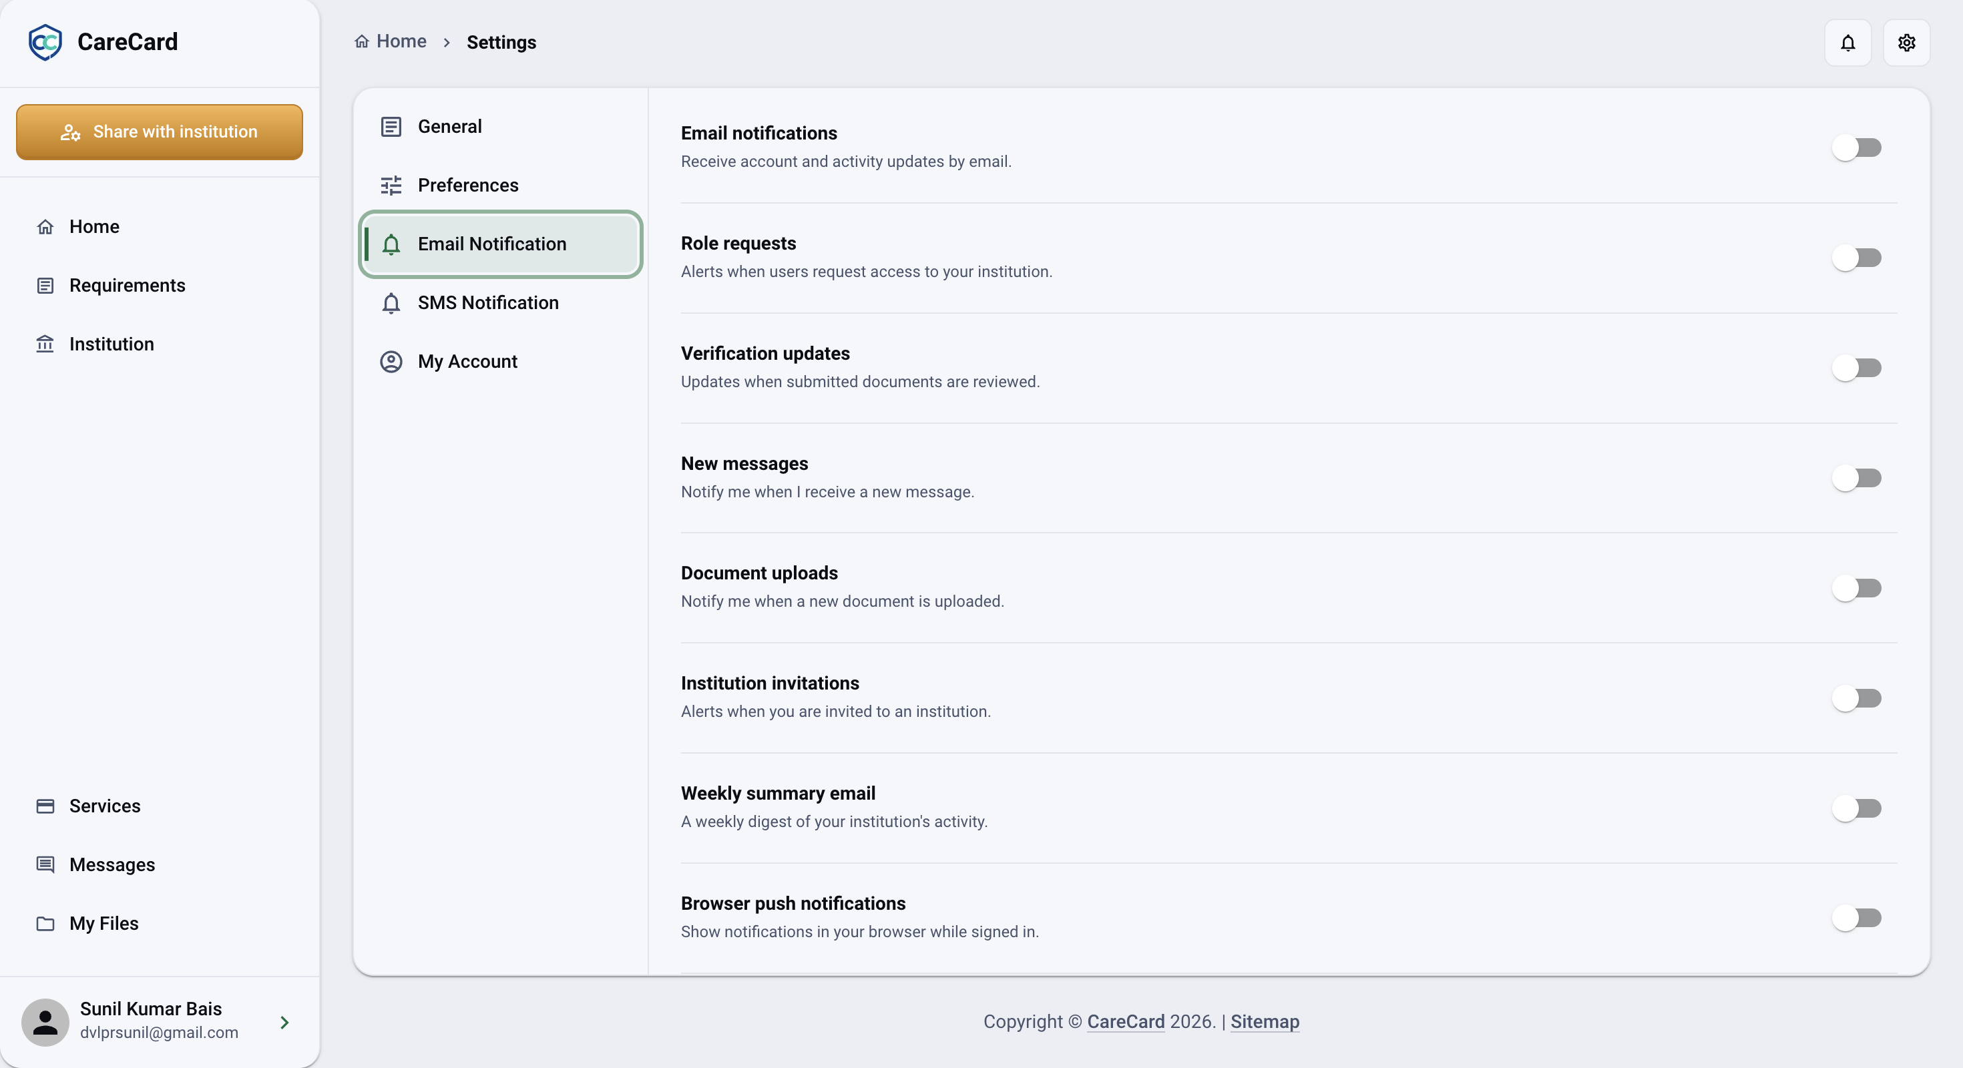1963x1068 pixels.
Task: Click the Messages chat icon
Action: (45, 864)
